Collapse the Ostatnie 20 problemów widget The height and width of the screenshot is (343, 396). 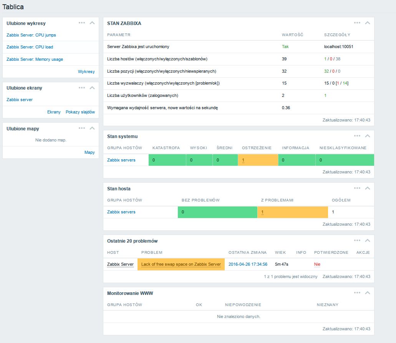[368, 240]
